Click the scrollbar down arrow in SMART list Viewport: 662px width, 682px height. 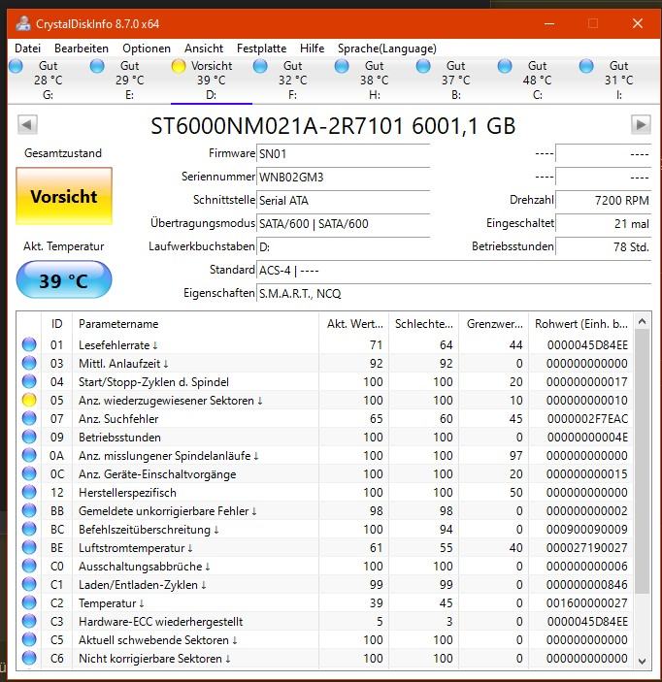pos(642,661)
